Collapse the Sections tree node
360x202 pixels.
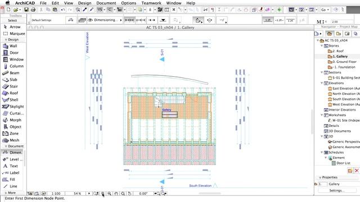click(x=322, y=72)
